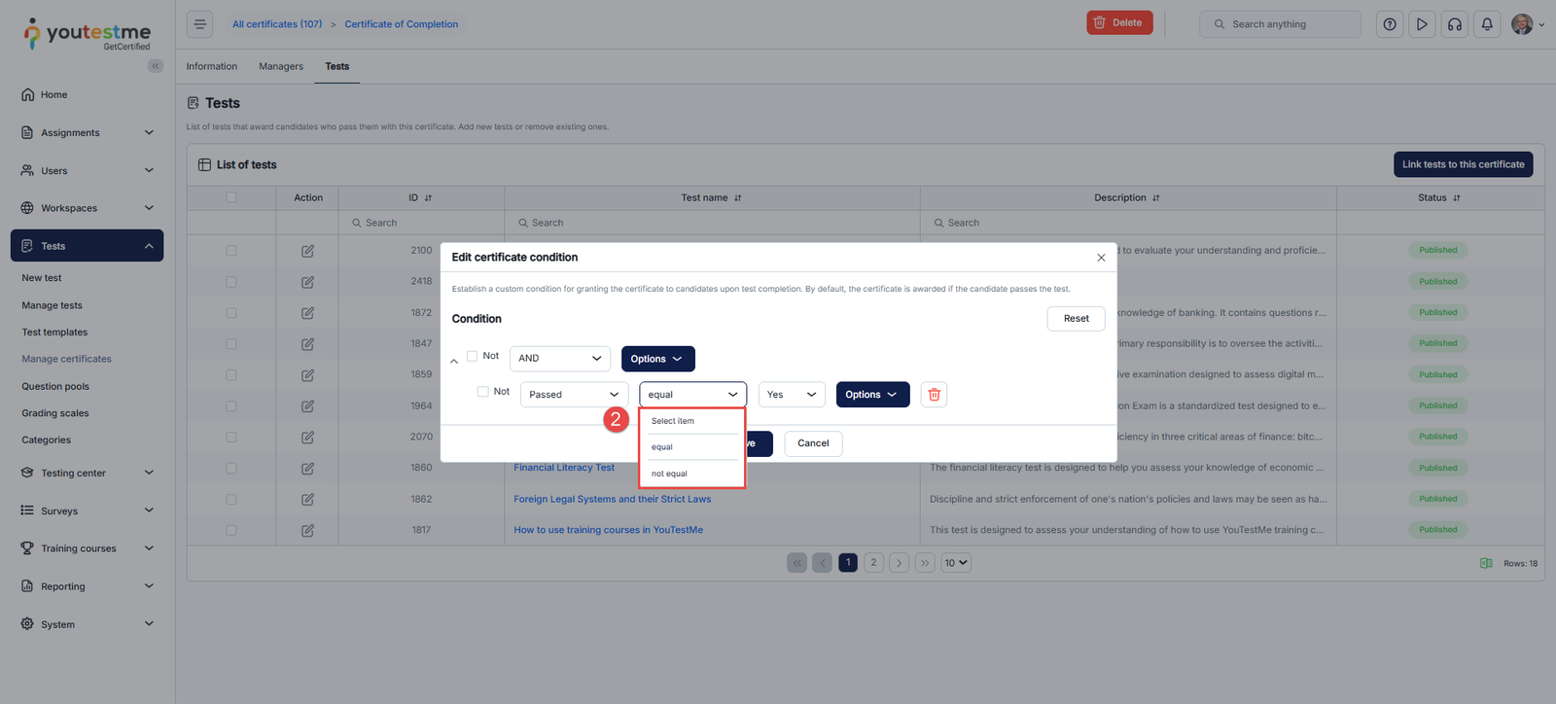Open the hamburger menu toggle
This screenshot has width=1556, height=704.
200,24
